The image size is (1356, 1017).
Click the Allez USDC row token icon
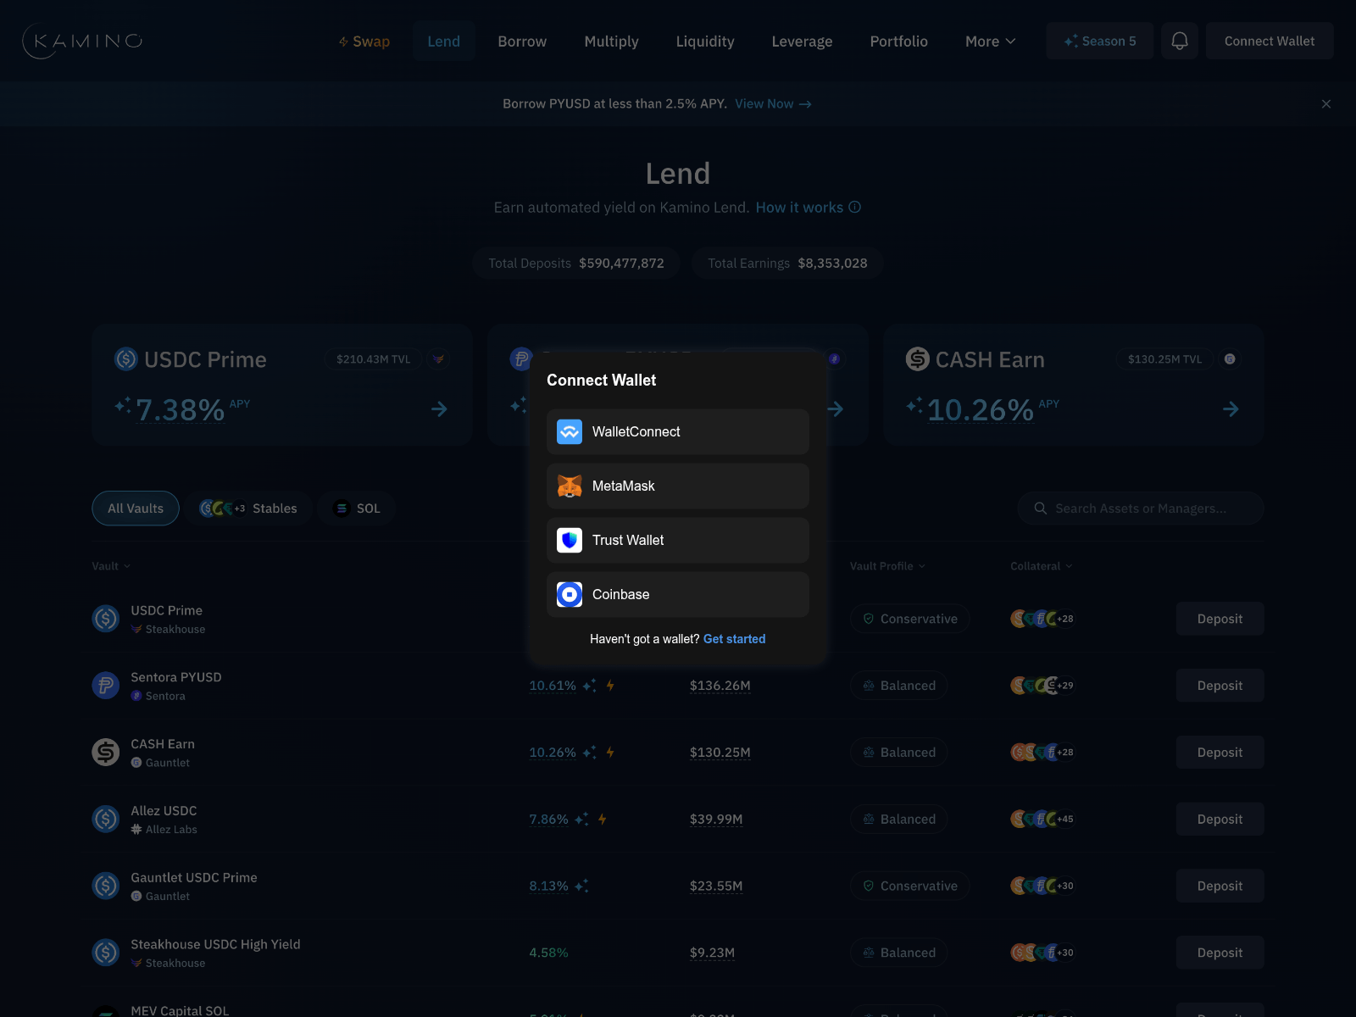point(106,820)
